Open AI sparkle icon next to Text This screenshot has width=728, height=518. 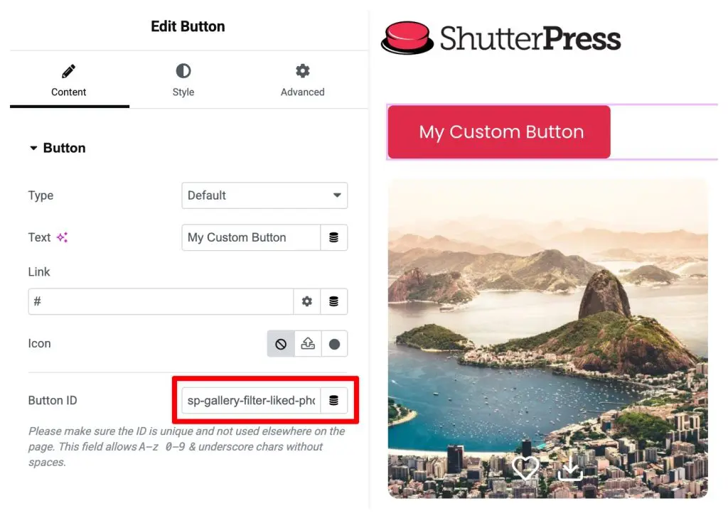tap(63, 237)
